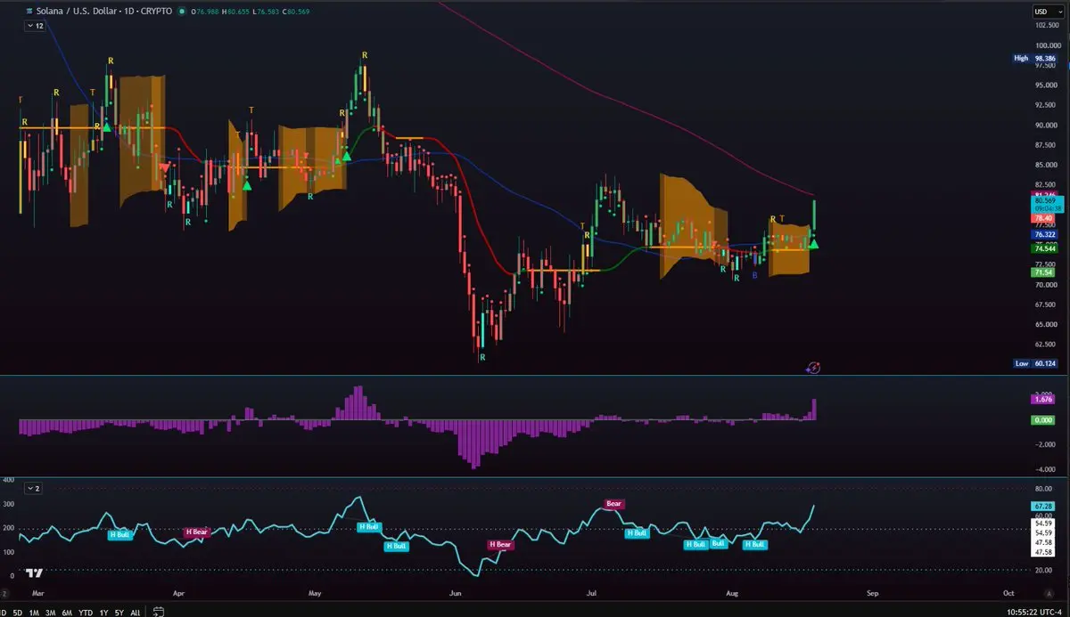Click the High 98.386 price label

(x=1033, y=58)
